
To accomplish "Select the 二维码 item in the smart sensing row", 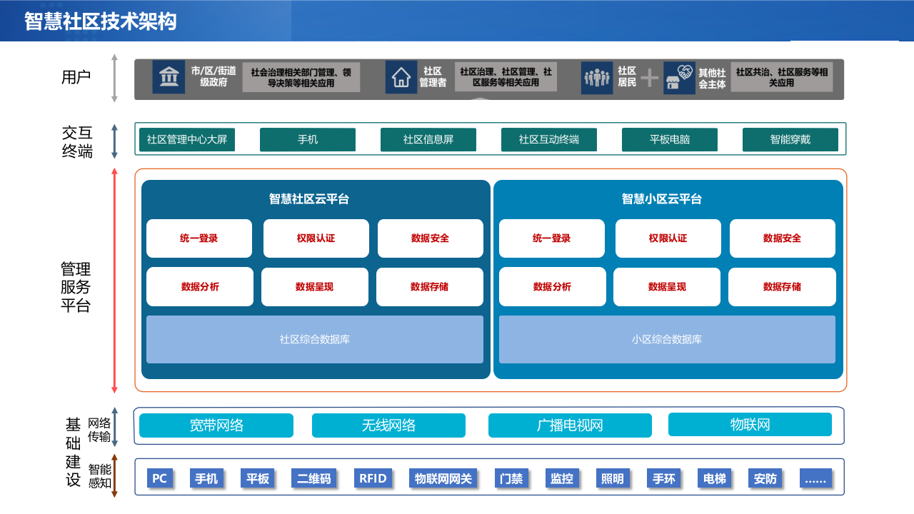I will tap(314, 478).
